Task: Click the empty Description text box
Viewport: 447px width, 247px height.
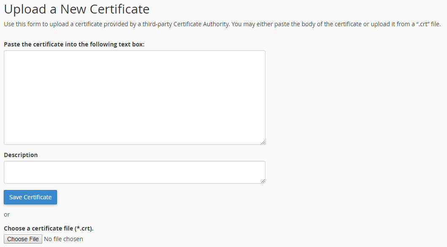Action: [x=134, y=172]
